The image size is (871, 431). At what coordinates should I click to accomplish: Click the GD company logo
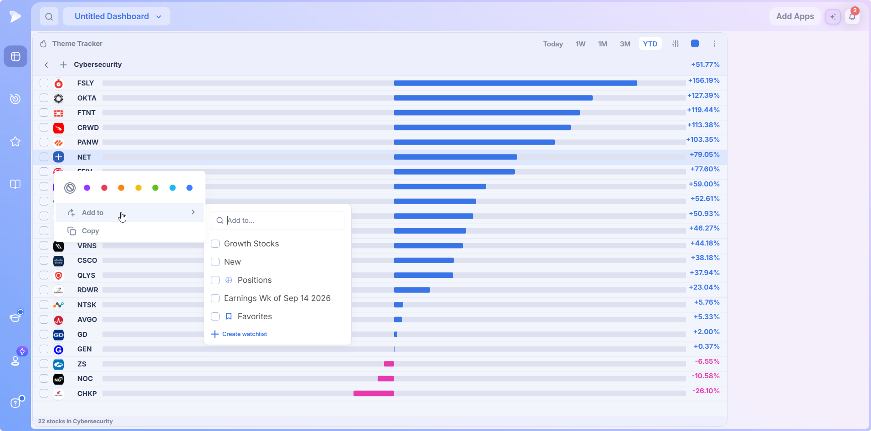click(x=58, y=335)
